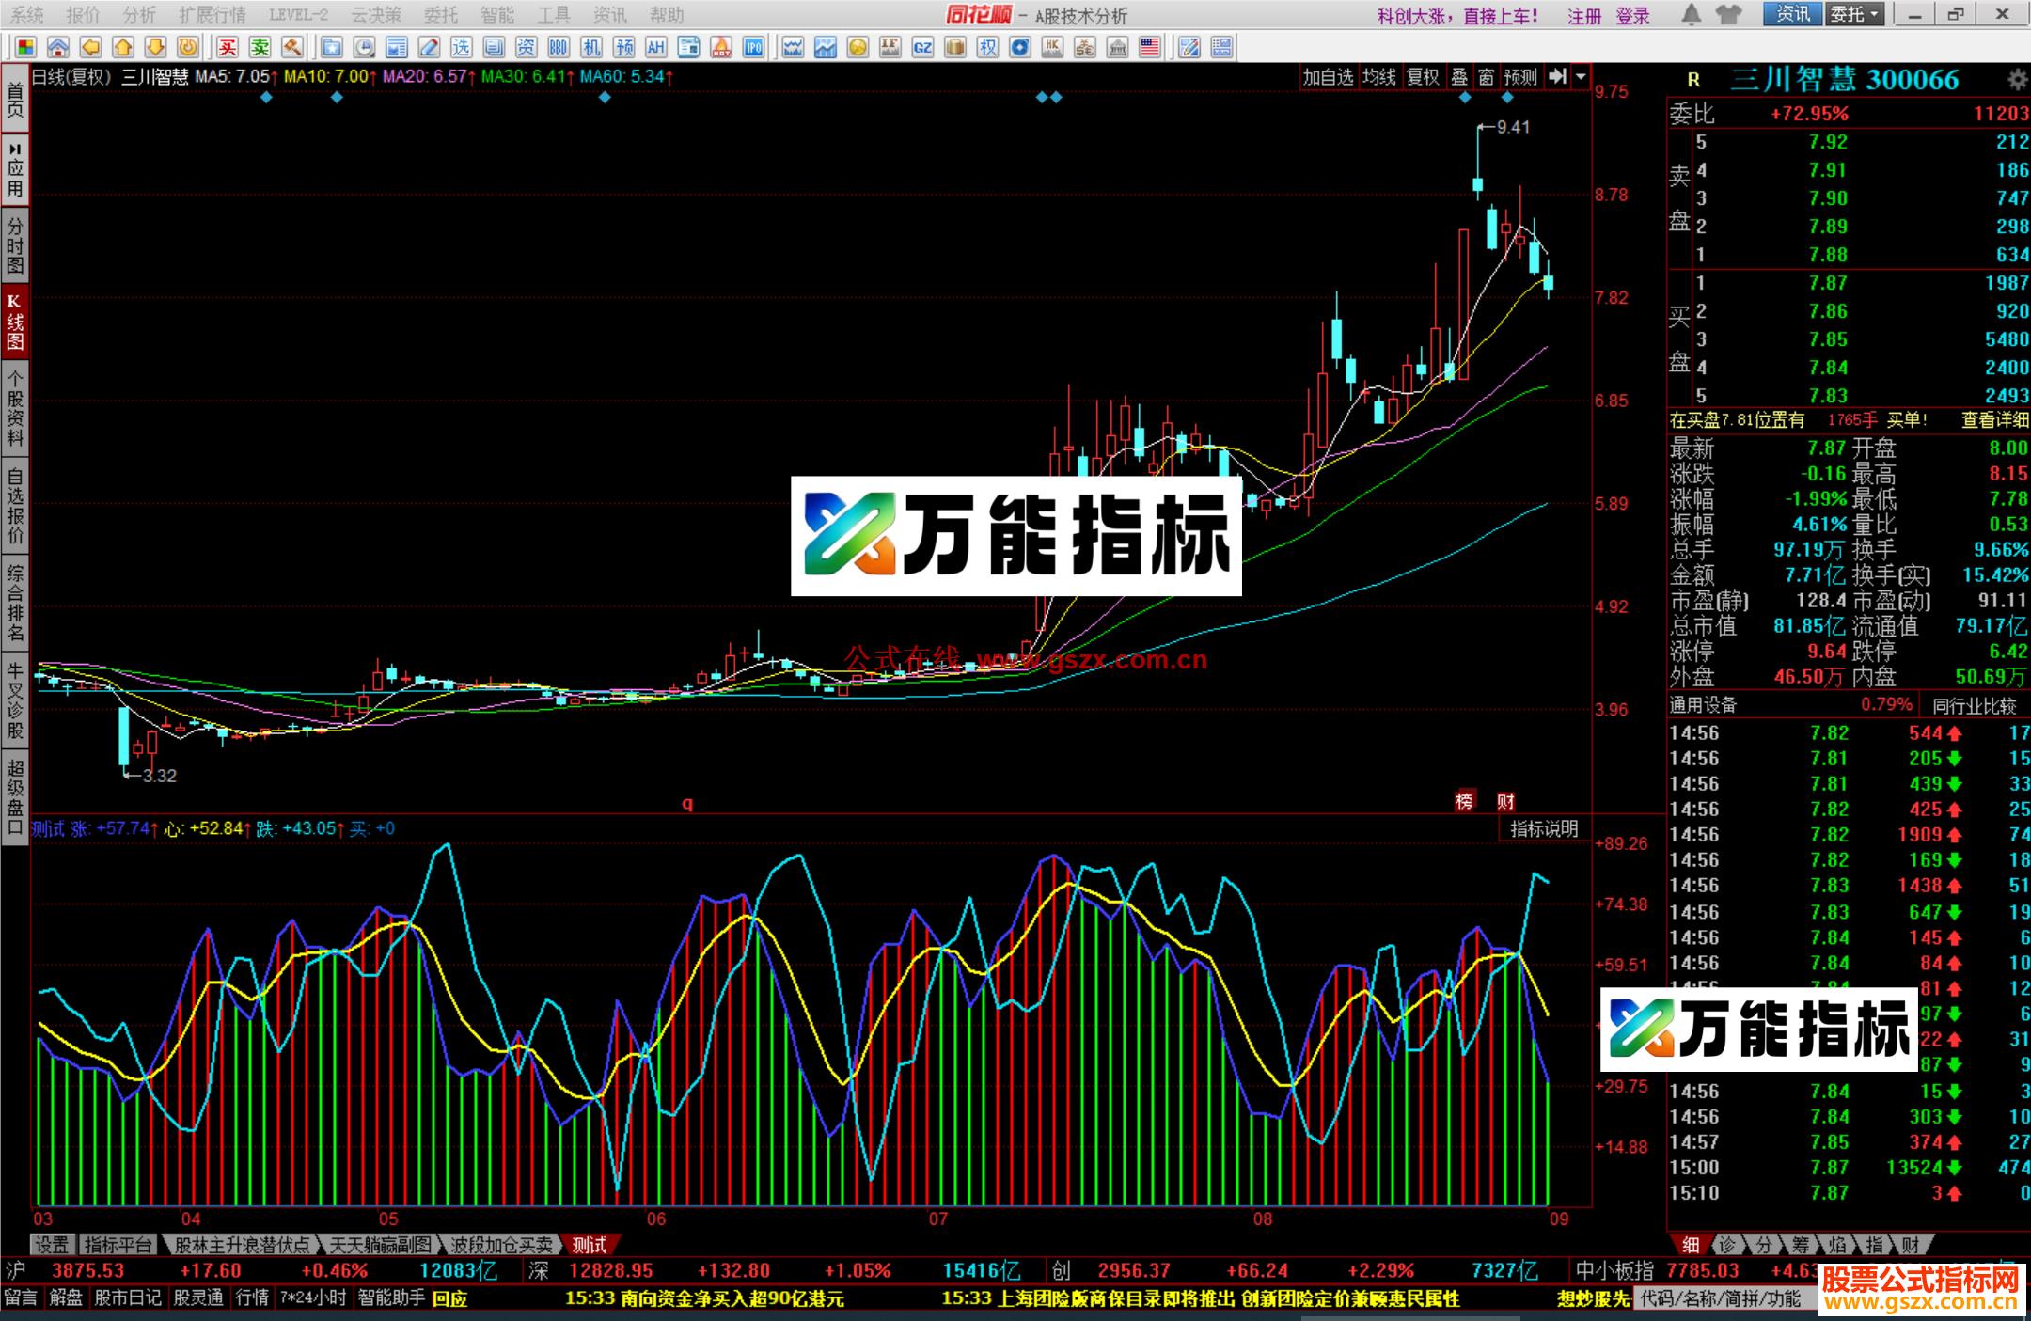Toggle 加自选 to add stock to watchlist
Viewport: 2031px width, 1321px height.
coord(1327,79)
